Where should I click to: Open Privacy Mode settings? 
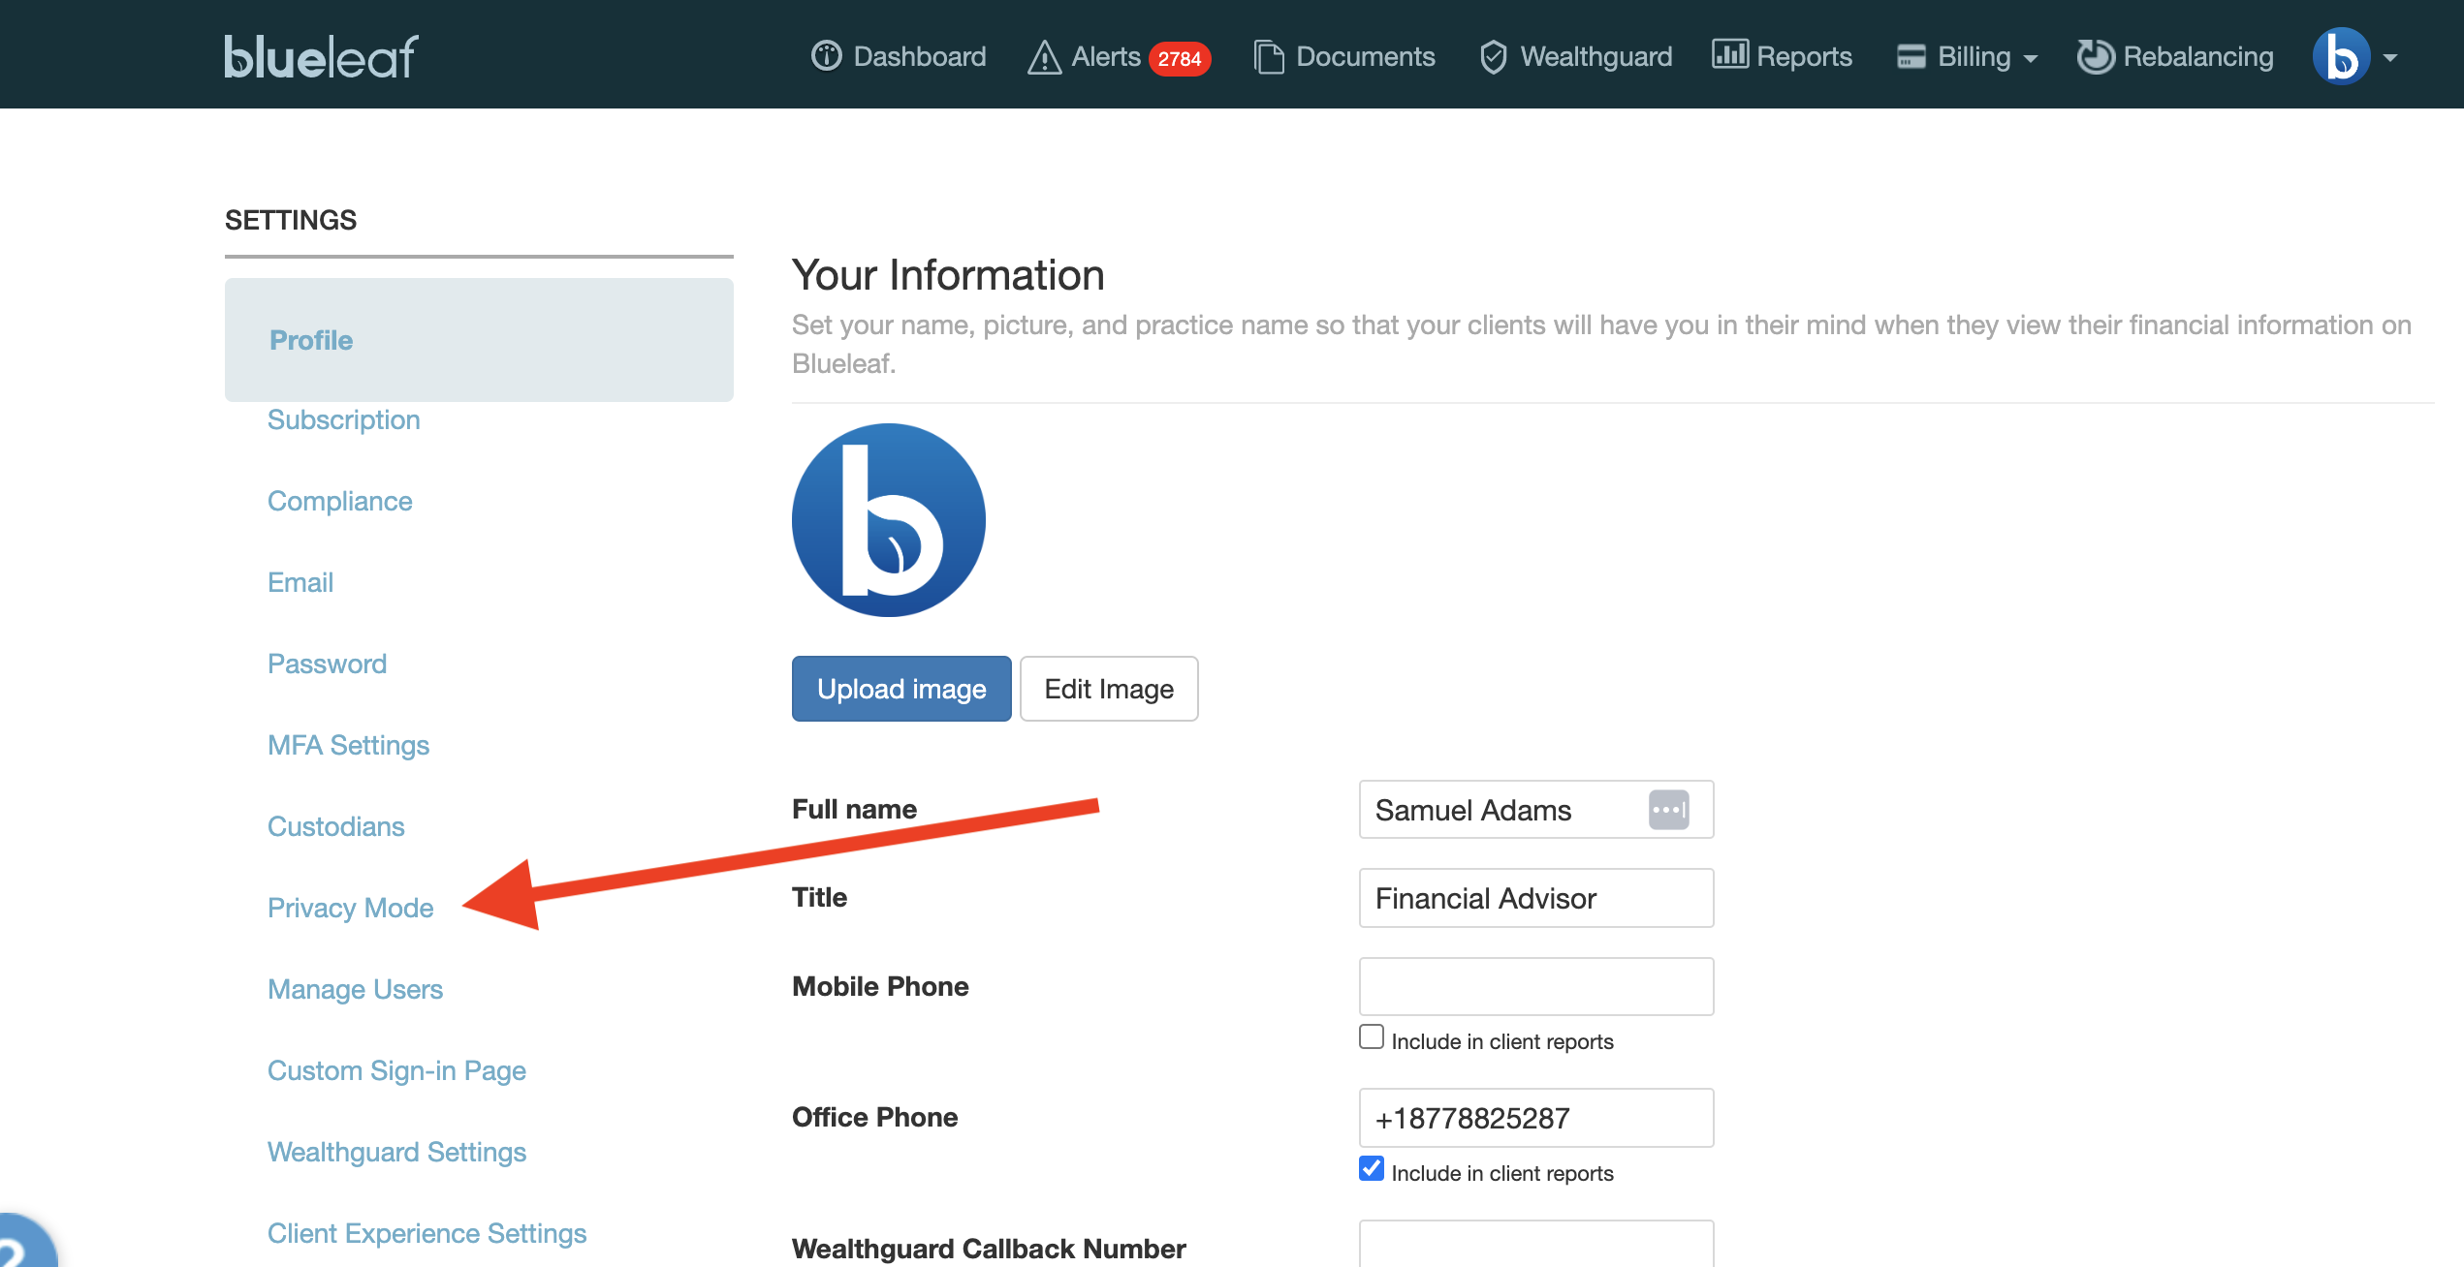[x=350, y=908]
